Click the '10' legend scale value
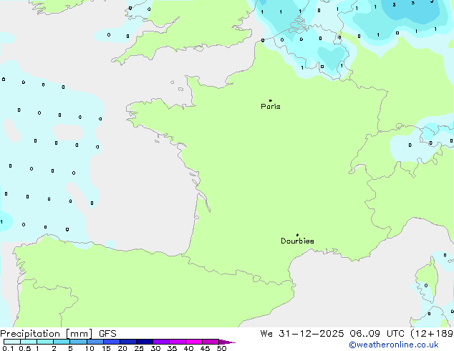 (90, 348)
